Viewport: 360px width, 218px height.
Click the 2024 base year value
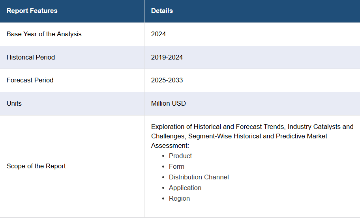158,34
